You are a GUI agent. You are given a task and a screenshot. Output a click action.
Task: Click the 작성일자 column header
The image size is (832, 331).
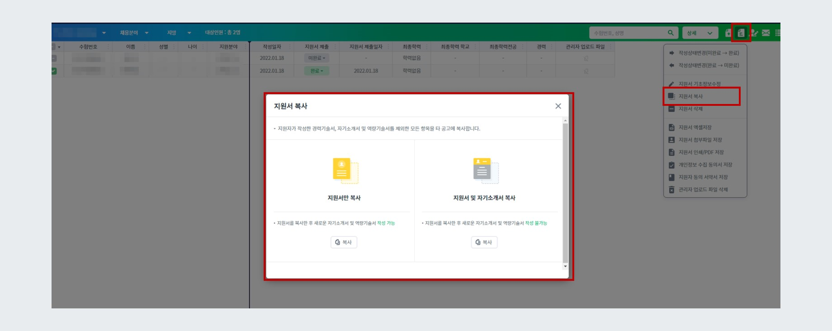272,47
